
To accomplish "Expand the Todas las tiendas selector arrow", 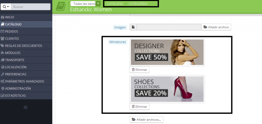I will (x=98, y=4).
